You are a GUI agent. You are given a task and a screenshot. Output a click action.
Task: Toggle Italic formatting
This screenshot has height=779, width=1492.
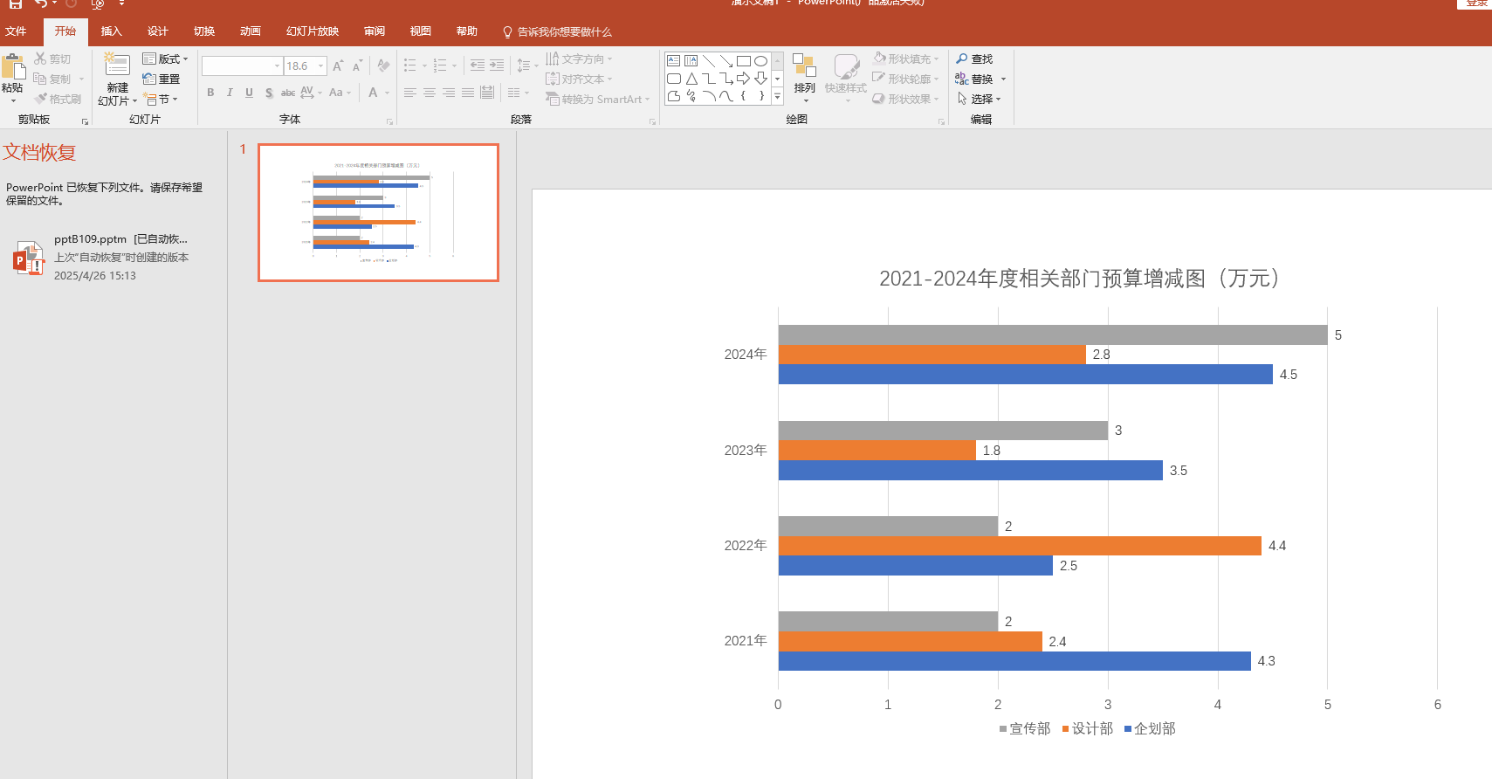click(x=230, y=93)
